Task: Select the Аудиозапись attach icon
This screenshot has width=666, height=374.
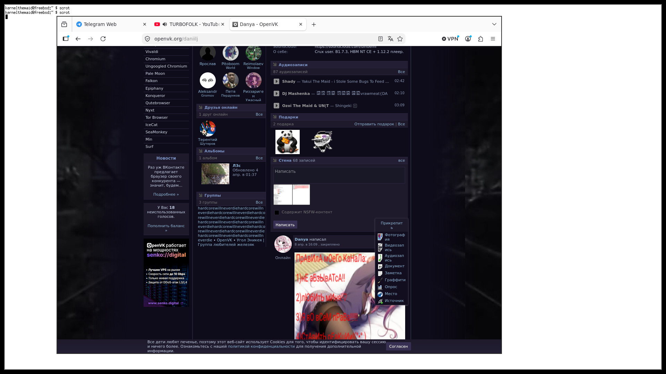Action: click(x=380, y=258)
